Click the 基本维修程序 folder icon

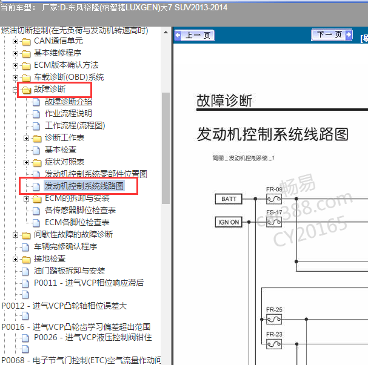tap(26, 54)
